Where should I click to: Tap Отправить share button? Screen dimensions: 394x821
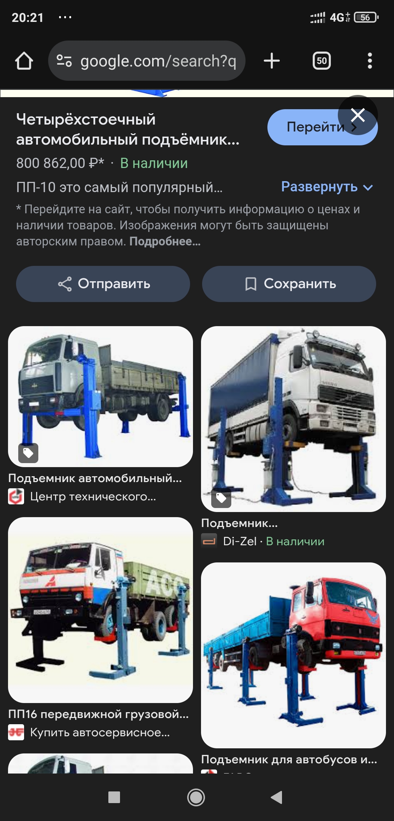click(103, 284)
